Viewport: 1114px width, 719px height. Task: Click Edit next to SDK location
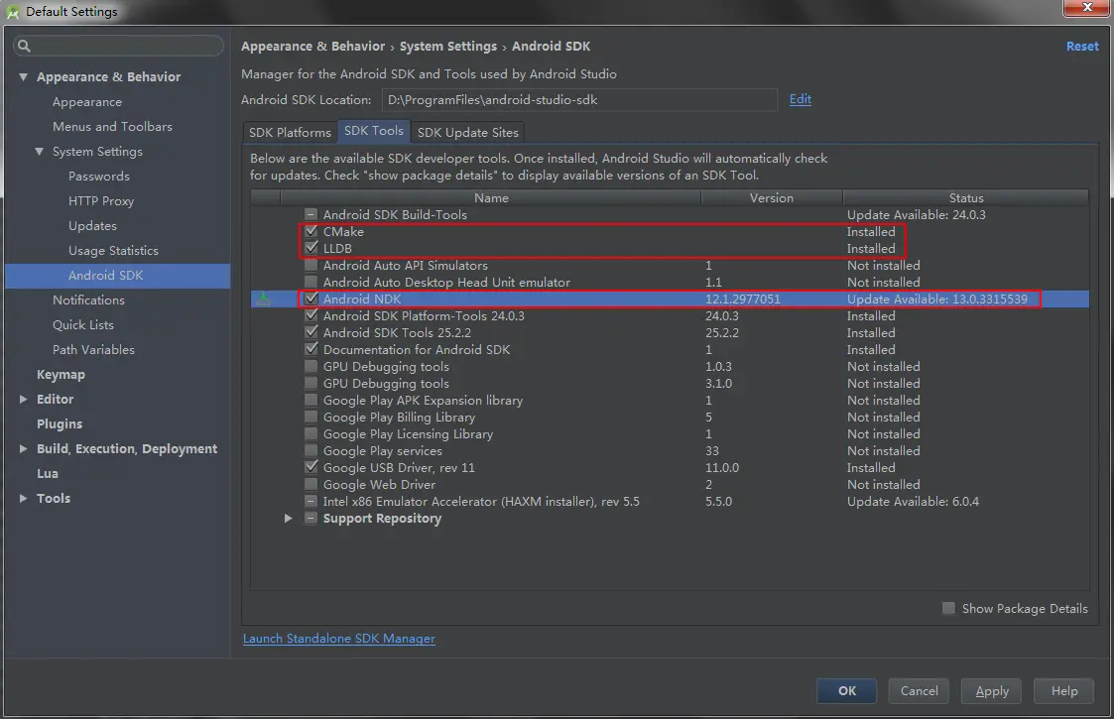pyautogui.click(x=800, y=99)
